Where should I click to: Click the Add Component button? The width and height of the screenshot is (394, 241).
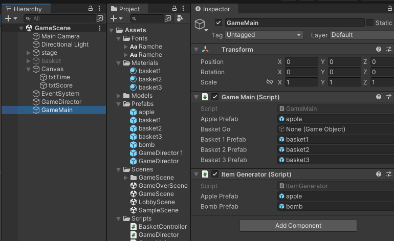pos(298,226)
